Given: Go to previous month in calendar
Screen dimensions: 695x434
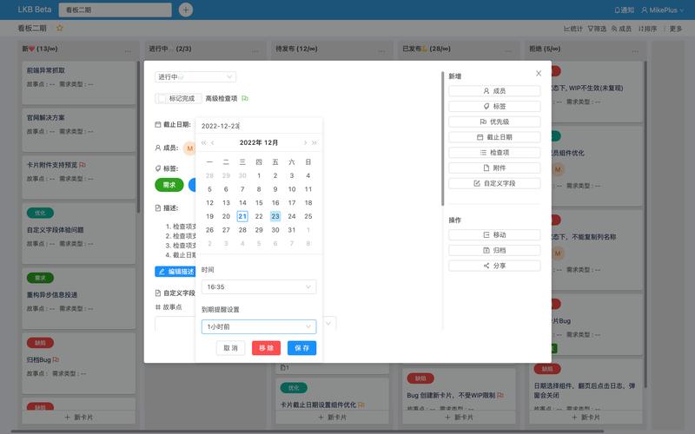Looking at the screenshot, I should coord(213,142).
